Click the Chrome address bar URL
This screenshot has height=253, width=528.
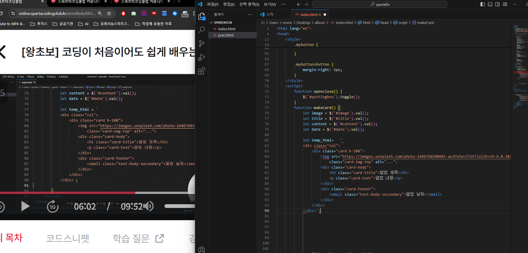57,13
